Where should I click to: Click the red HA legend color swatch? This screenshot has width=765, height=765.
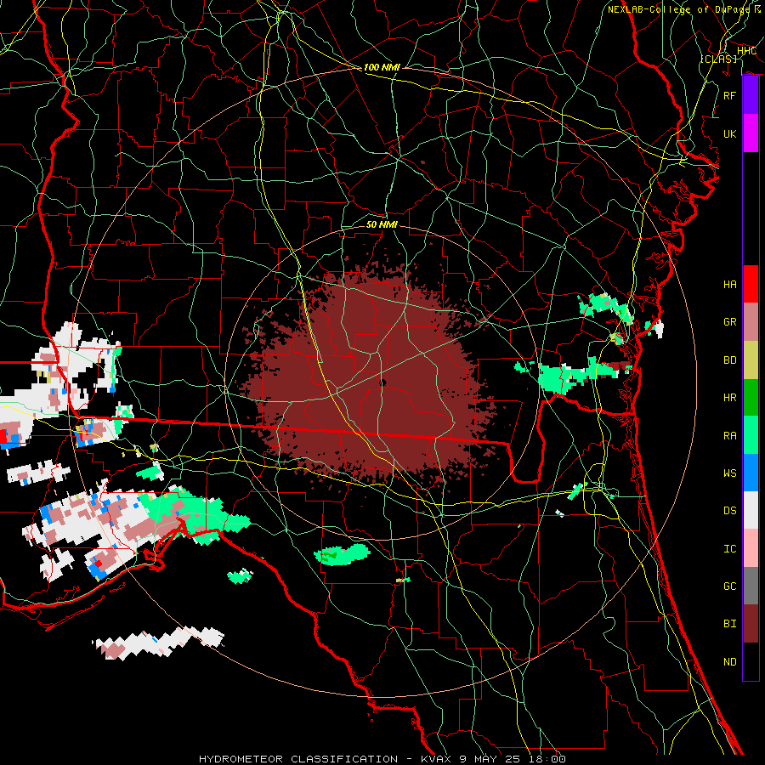pyautogui.click(x=751, y=284)
